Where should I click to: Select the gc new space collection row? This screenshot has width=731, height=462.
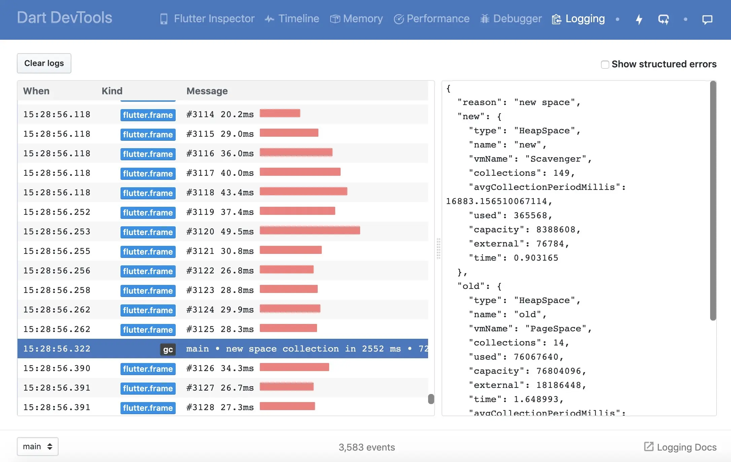[x=223, y=349]
